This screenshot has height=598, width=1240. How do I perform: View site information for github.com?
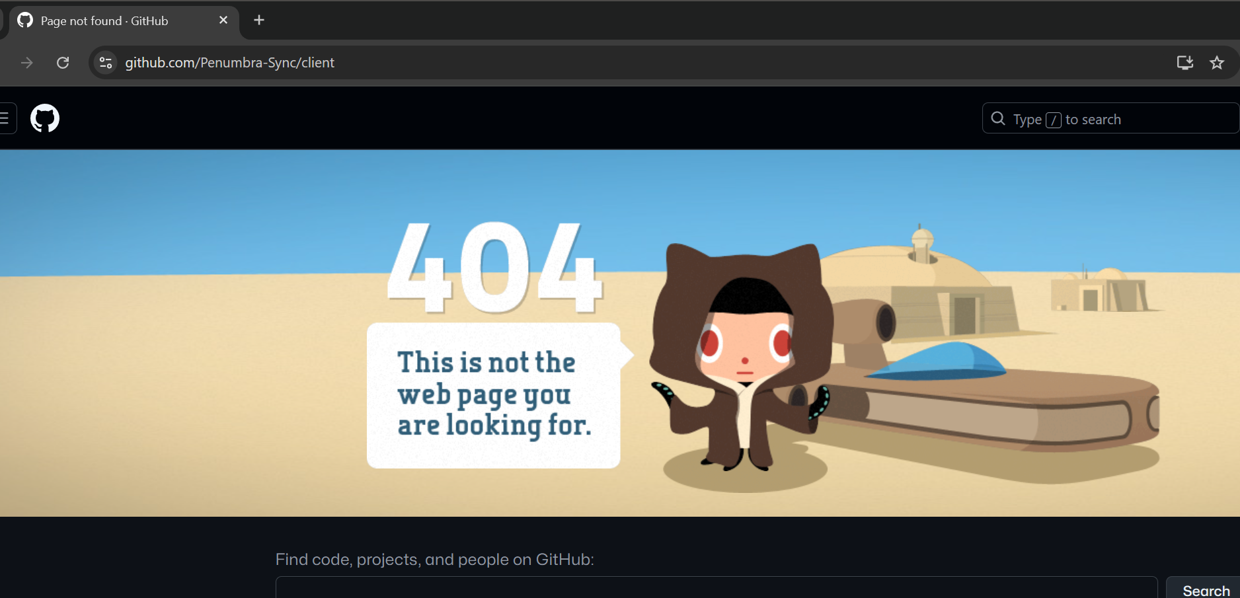click(106, 63)
